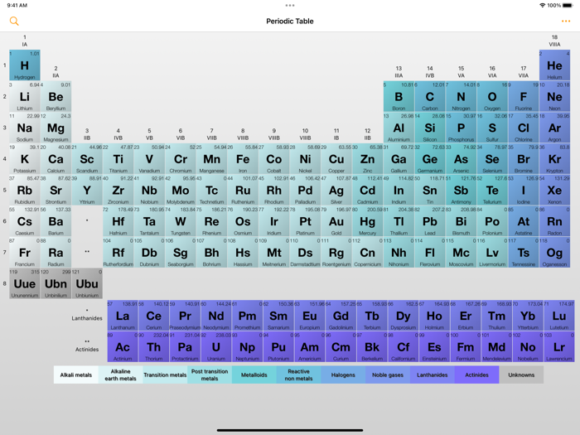Select the Alkaline earth metals legend swatch
Screen dimensions: 580x435
(x=121, y=375)
